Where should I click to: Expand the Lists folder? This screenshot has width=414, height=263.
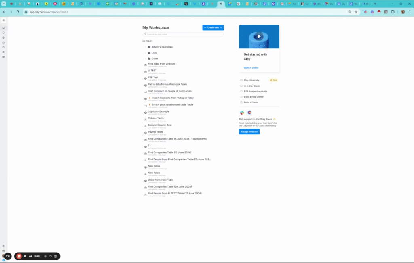[146, 53]
